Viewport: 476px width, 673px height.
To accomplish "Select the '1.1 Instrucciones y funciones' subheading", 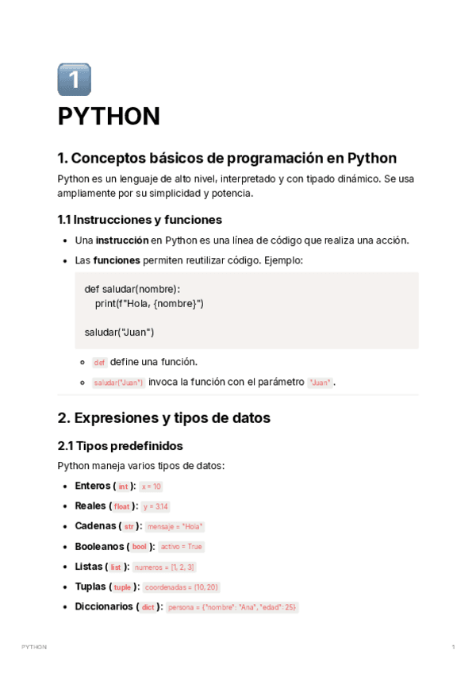I will 140,220.
